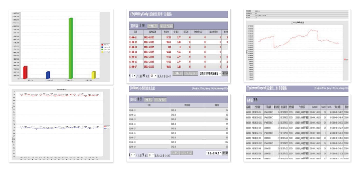Select the 08-19 row in the OPRun table
Screen dimensions: 360x171
click(x=178, y=147)
